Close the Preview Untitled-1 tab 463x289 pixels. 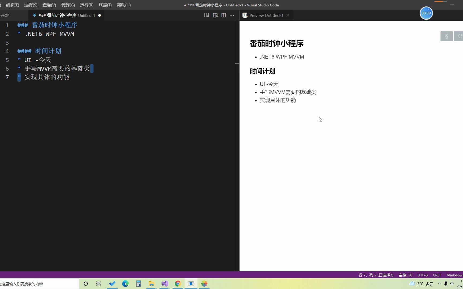(288, 16)
